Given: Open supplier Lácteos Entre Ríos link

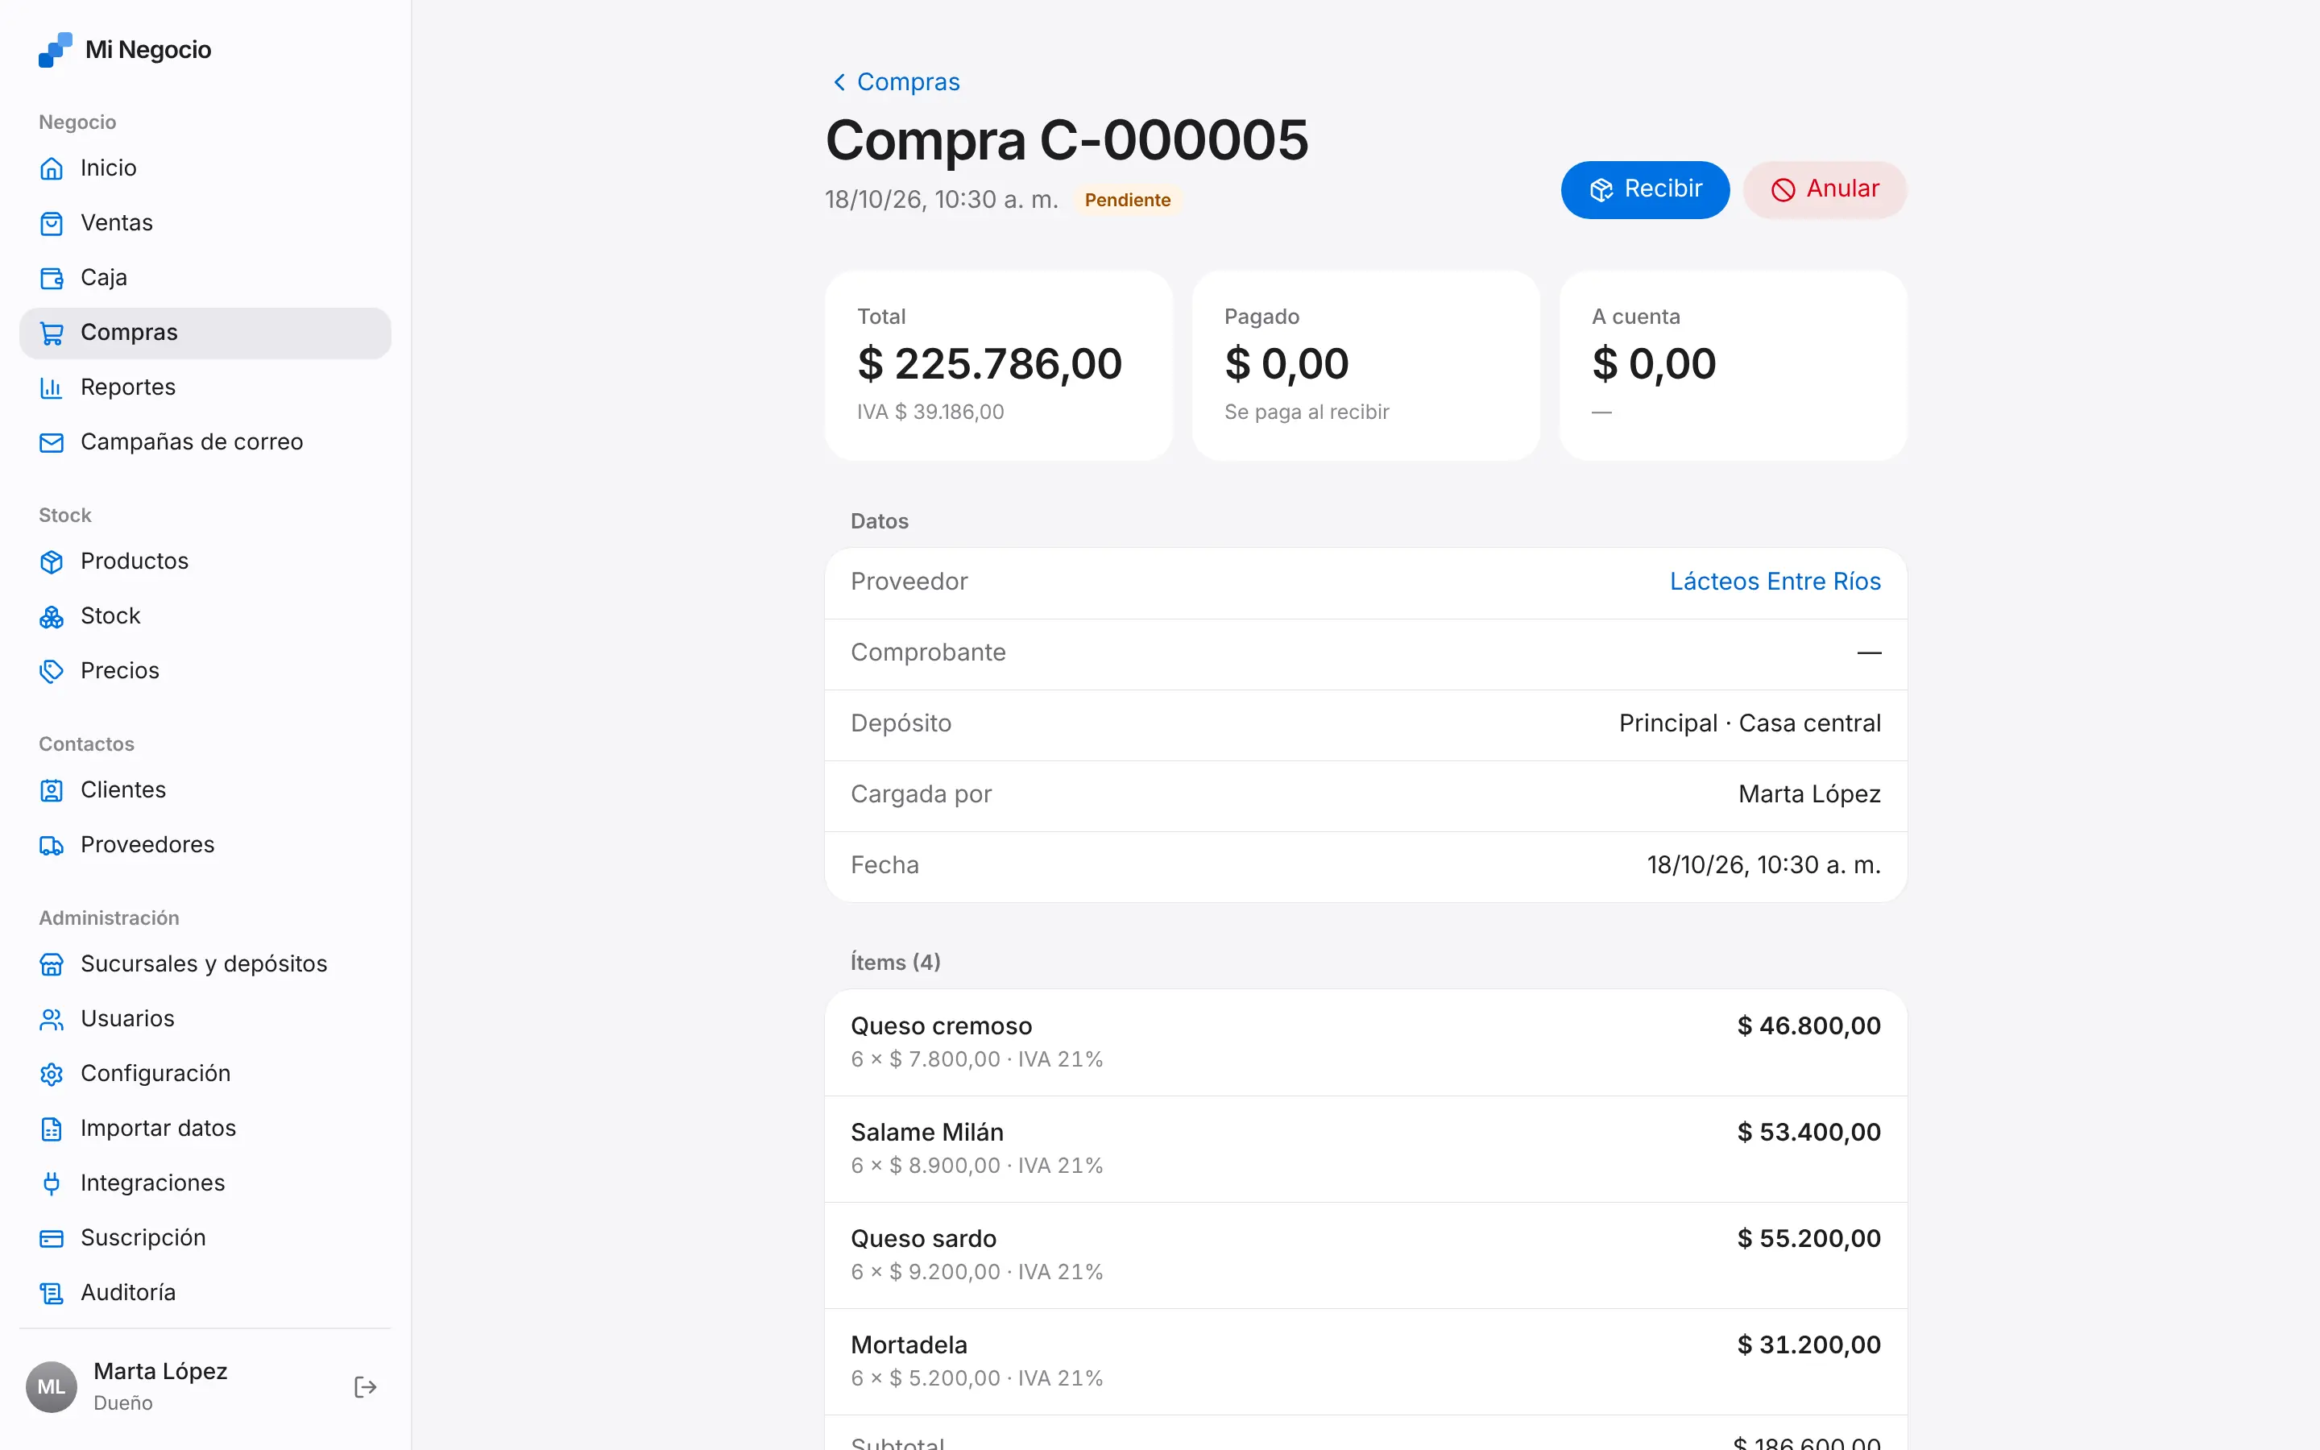Looking at the screenshot, I should tap(1775, 581).
